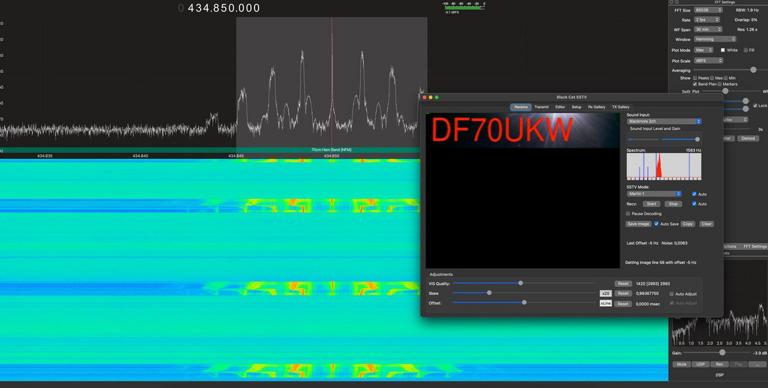Copy the decoded image with Copy button
The width and height of the screenshot is (768, 388).
(x=688, y=224)
